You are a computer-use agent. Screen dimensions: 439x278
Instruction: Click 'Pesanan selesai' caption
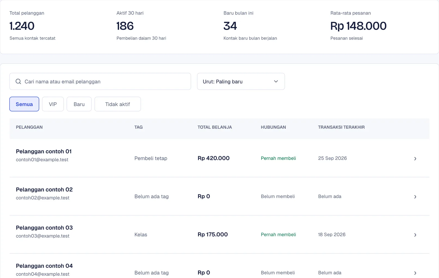pos(347,38)
